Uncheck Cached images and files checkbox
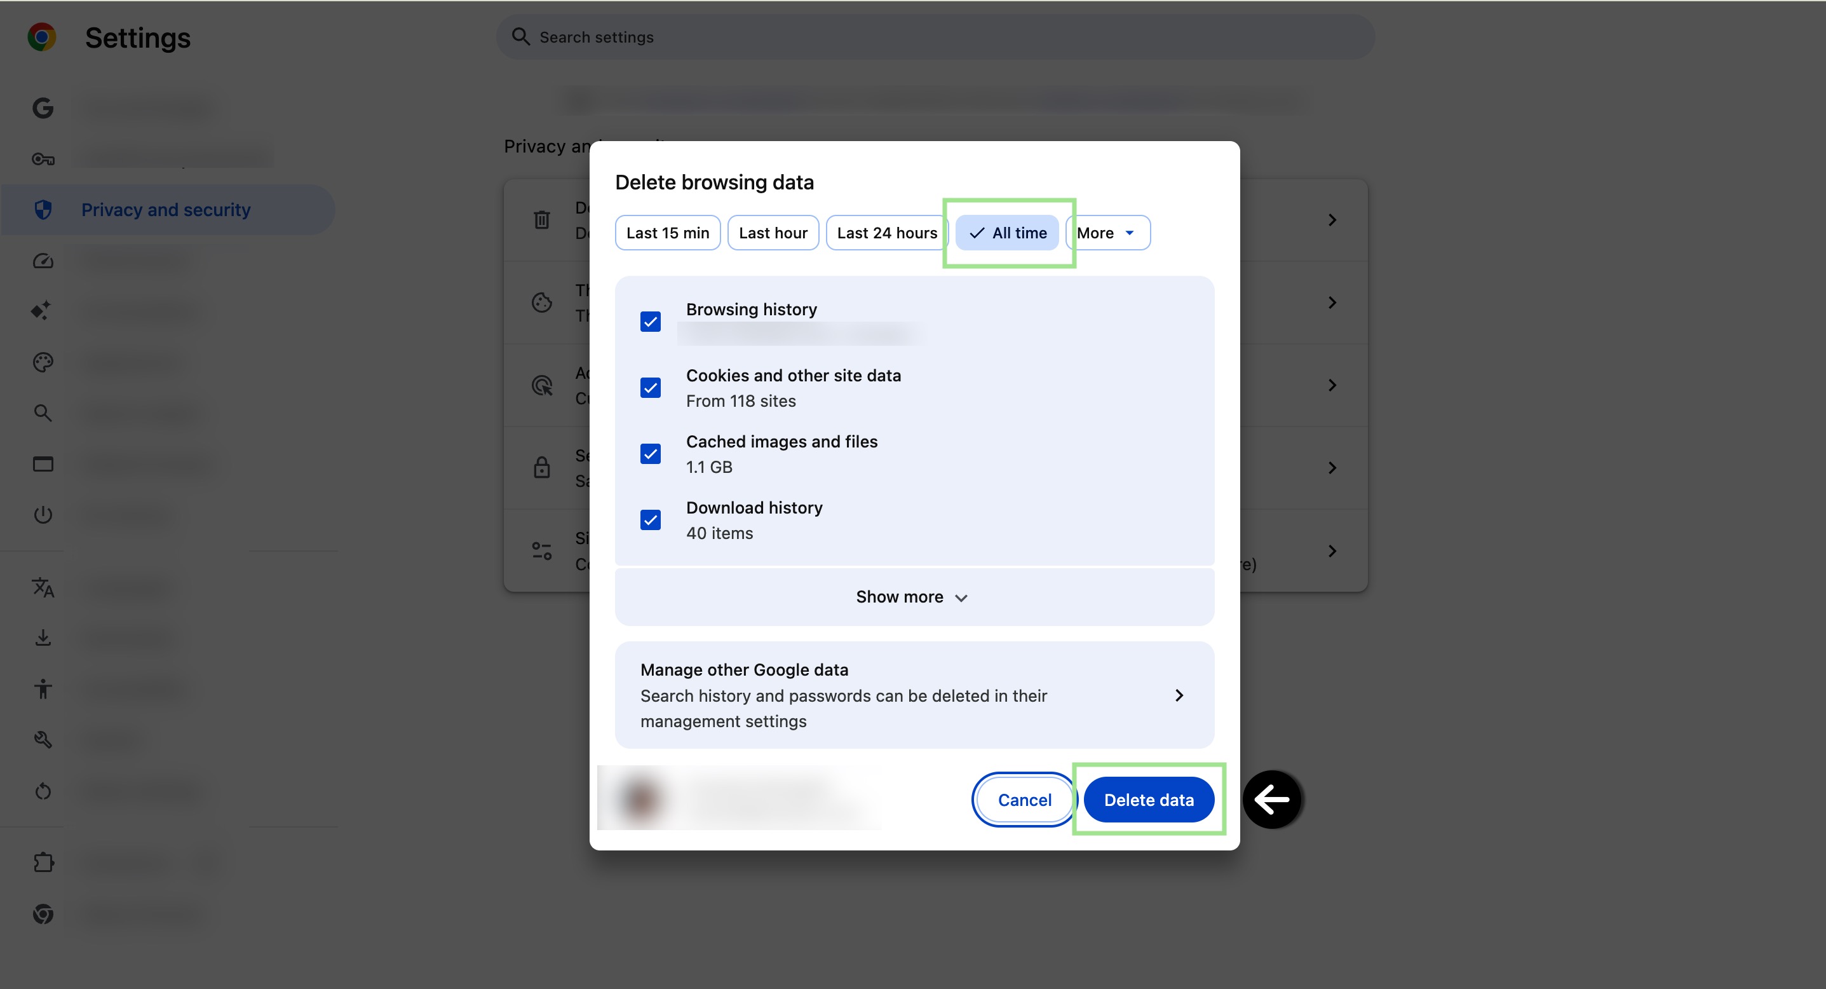The height and width of the screenshot is (989, 1826). click(x=650, y=454)
